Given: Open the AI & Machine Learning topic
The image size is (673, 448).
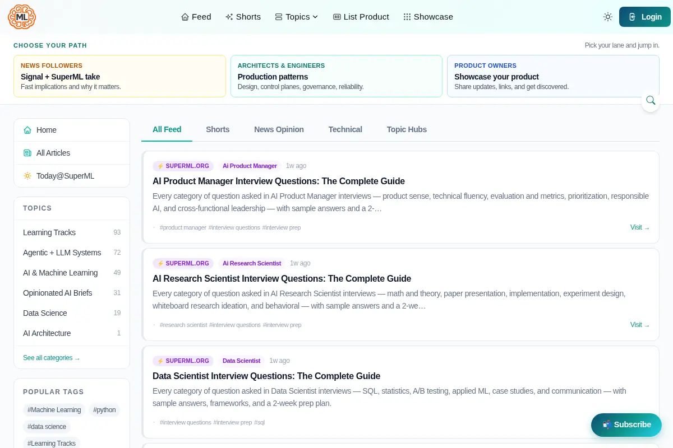Looking at the screenshot, I should [x=72, y=273].
